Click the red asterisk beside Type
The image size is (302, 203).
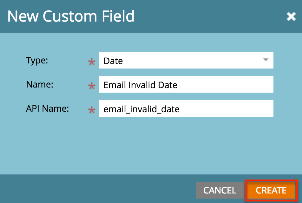tap(91, 62)
